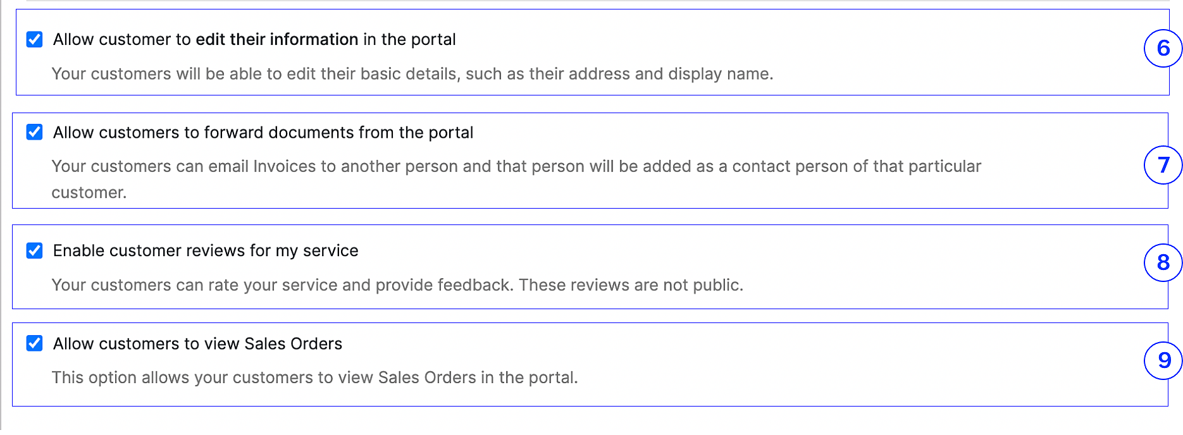This screenshot has width=1183, height=435.
Task: Click the word "Invoices" in the forwarding description
Action: (284, 166)
